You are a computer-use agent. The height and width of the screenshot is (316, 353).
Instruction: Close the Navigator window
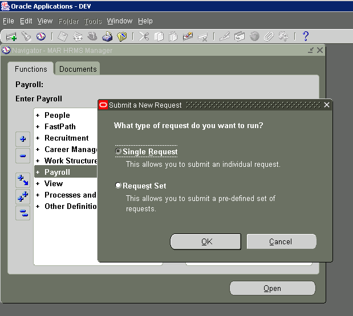[320, 50]
